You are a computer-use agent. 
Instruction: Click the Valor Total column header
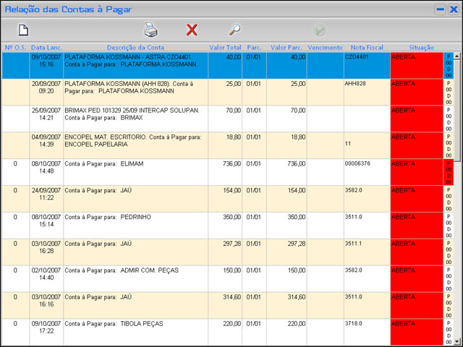pos(224,47)
